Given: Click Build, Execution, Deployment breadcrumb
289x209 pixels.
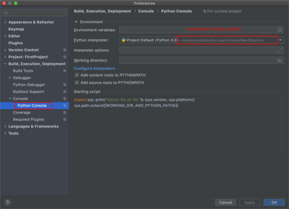Looking at the screenshot, I should [x=102, y=11].
